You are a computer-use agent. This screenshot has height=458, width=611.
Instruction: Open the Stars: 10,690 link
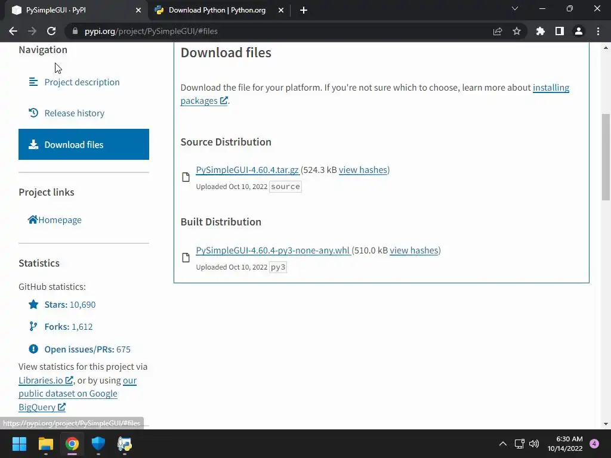pyautogui.click(x=70, y=305)
